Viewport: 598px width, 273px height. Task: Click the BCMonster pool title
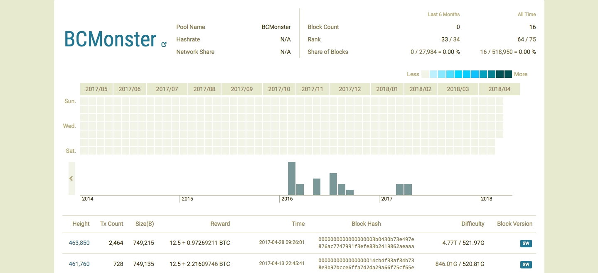point(110,39)
